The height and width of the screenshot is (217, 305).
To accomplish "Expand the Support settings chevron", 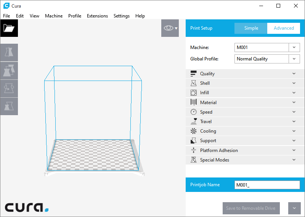I will pos(294,141).
